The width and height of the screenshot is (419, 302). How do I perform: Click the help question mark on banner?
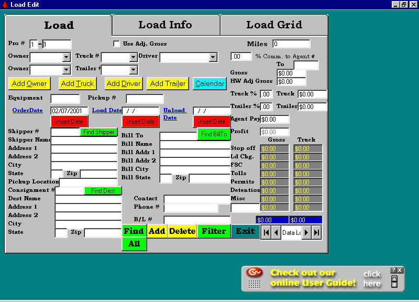pyautogui.click(x=393, y=270)
